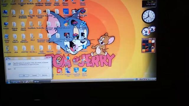Image resolution: width=189 pixels, height=106 pixels.
Task: Click OK in the Run dialog
Action: [24, 75]
